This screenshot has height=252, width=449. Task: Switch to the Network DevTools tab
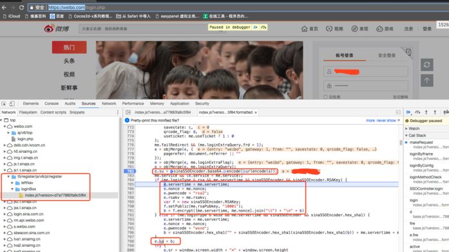(109, 104)
